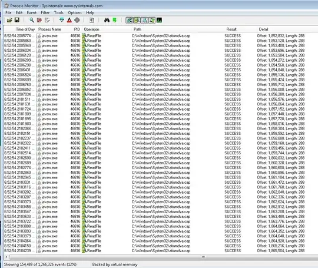The height and width of the screenshot is (268, 318).
Task: Show the Process Tree toolbar icon
Action: pos(92,20)
